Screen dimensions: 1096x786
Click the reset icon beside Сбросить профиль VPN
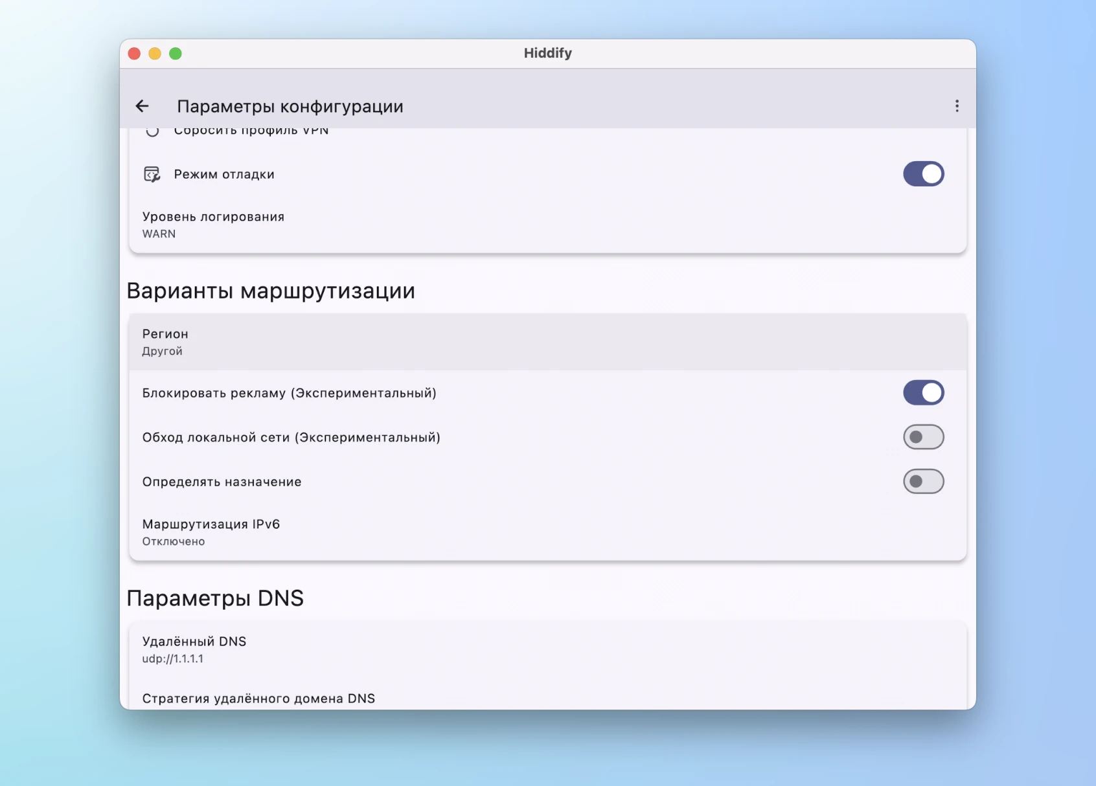153,131
